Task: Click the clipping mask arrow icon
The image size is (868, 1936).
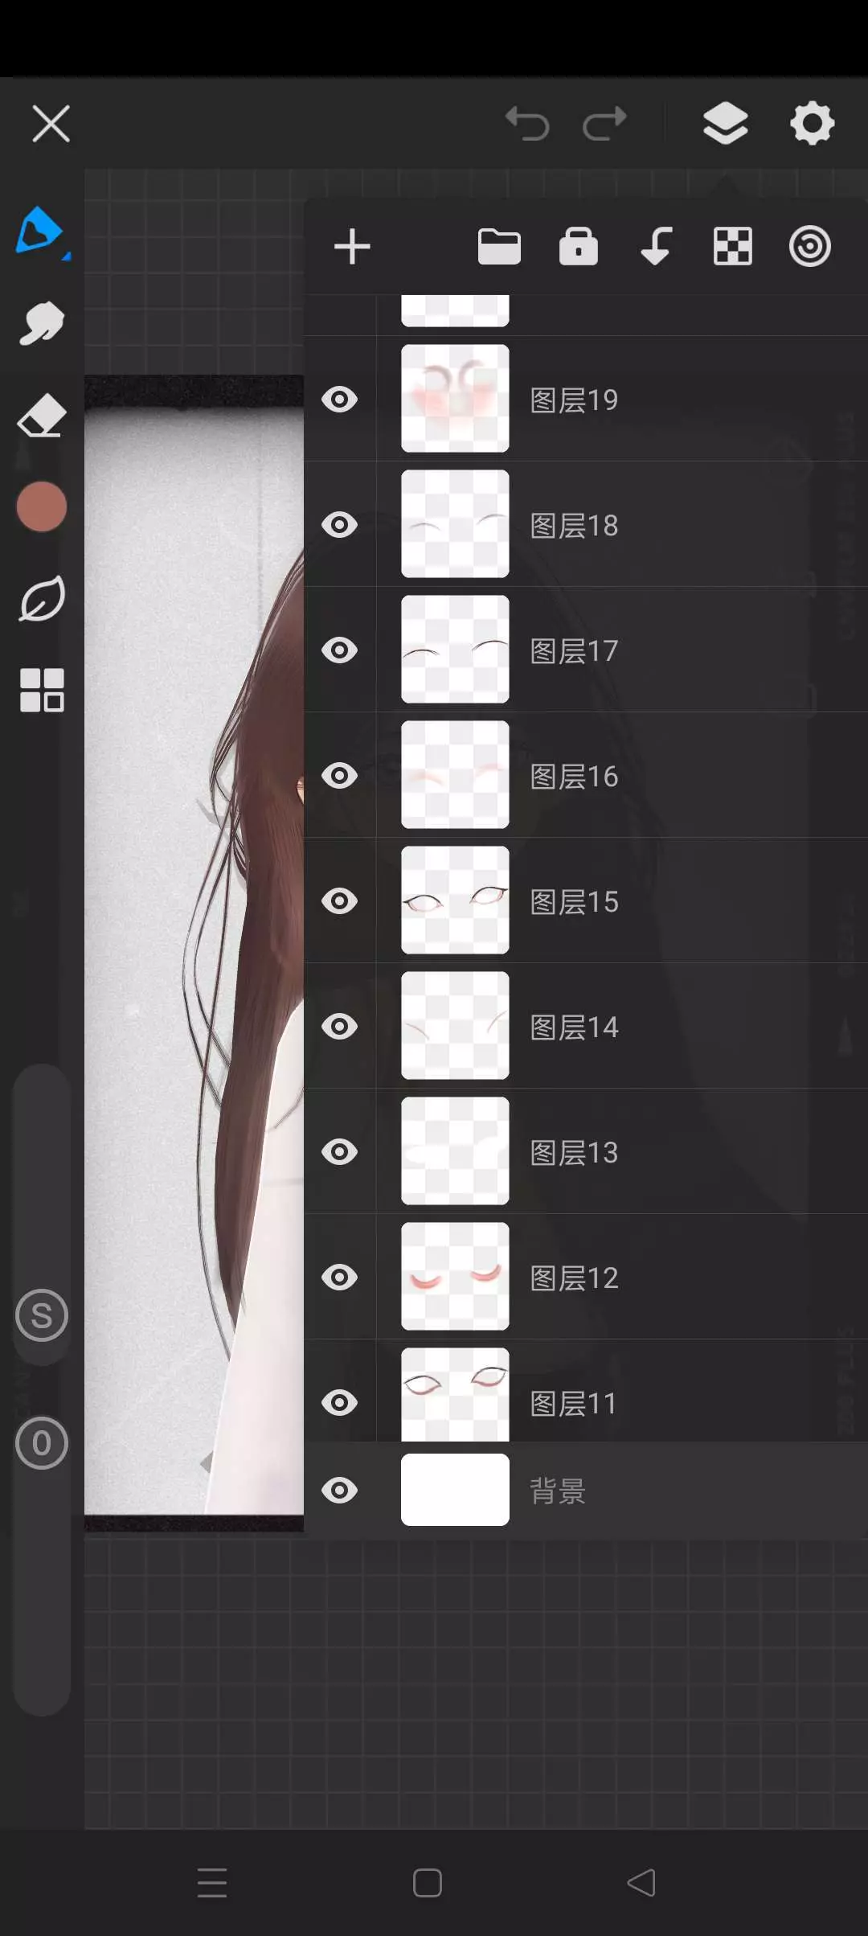Action: (656, 247)
